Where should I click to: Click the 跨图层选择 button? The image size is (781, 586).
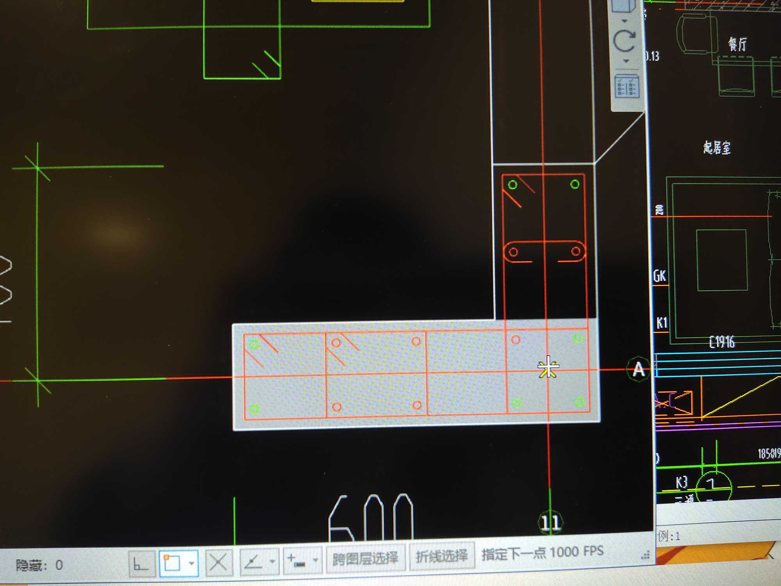coord(366,558)
